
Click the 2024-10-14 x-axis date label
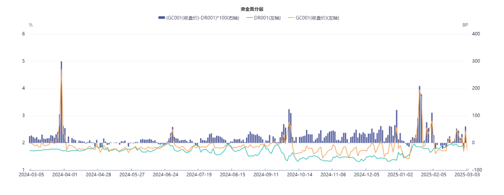tap(300, 175)
